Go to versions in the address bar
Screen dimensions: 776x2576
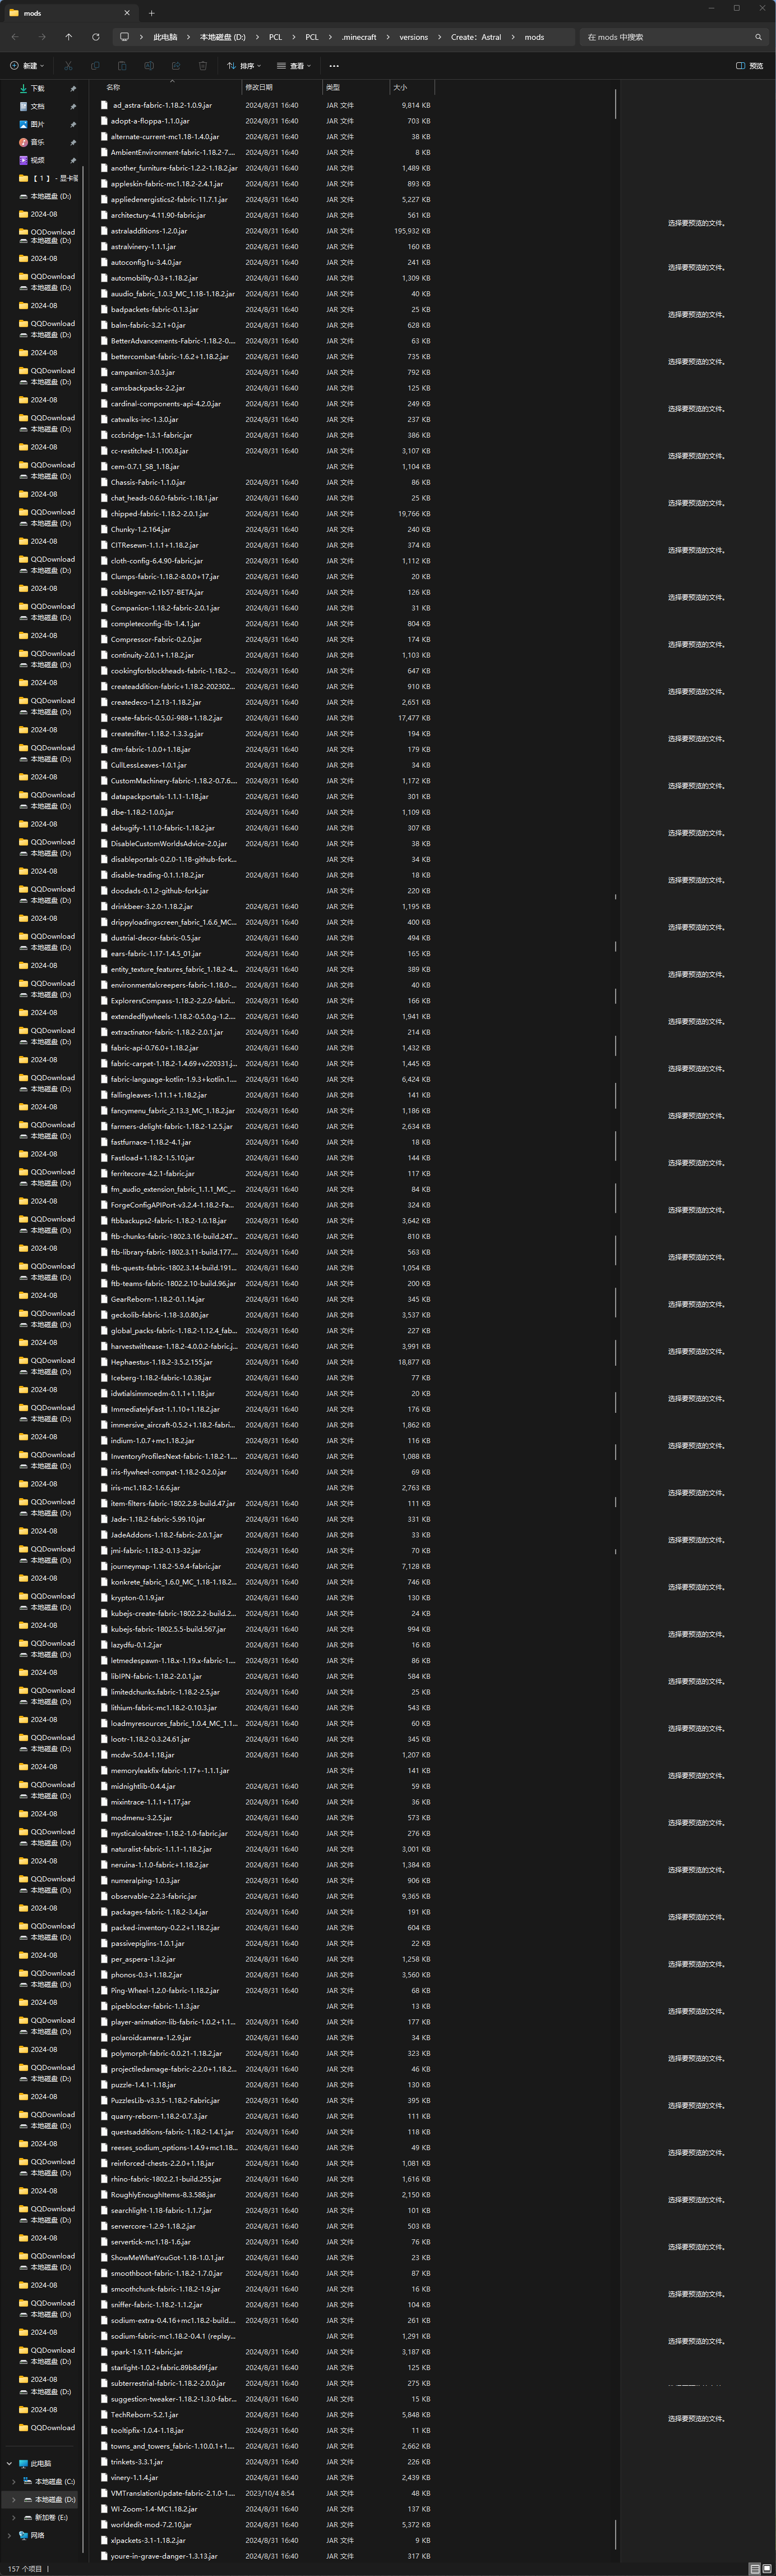(413, 37)
